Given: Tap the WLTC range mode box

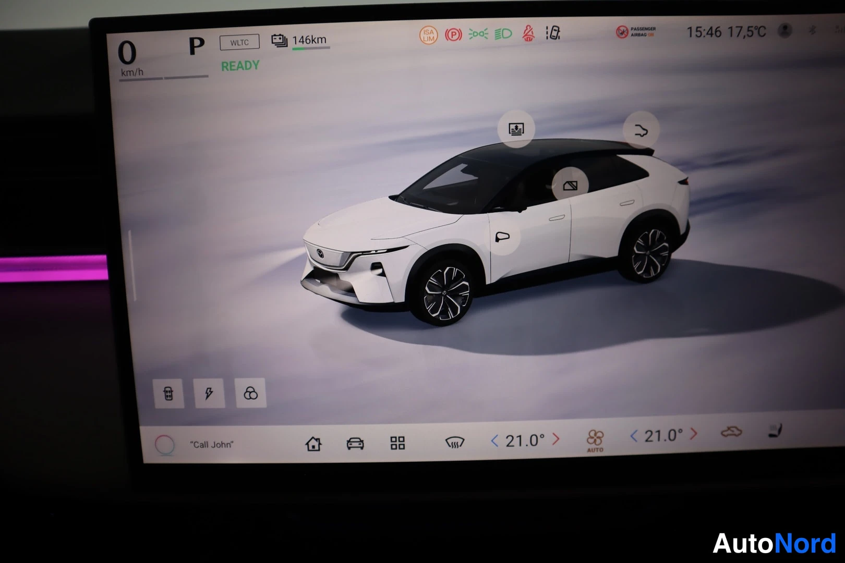Looking at the screenshot, I should pyautogui.click(x=239, y=42).
